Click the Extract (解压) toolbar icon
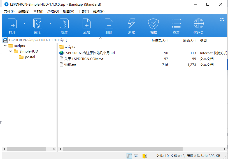 (38, 23)
